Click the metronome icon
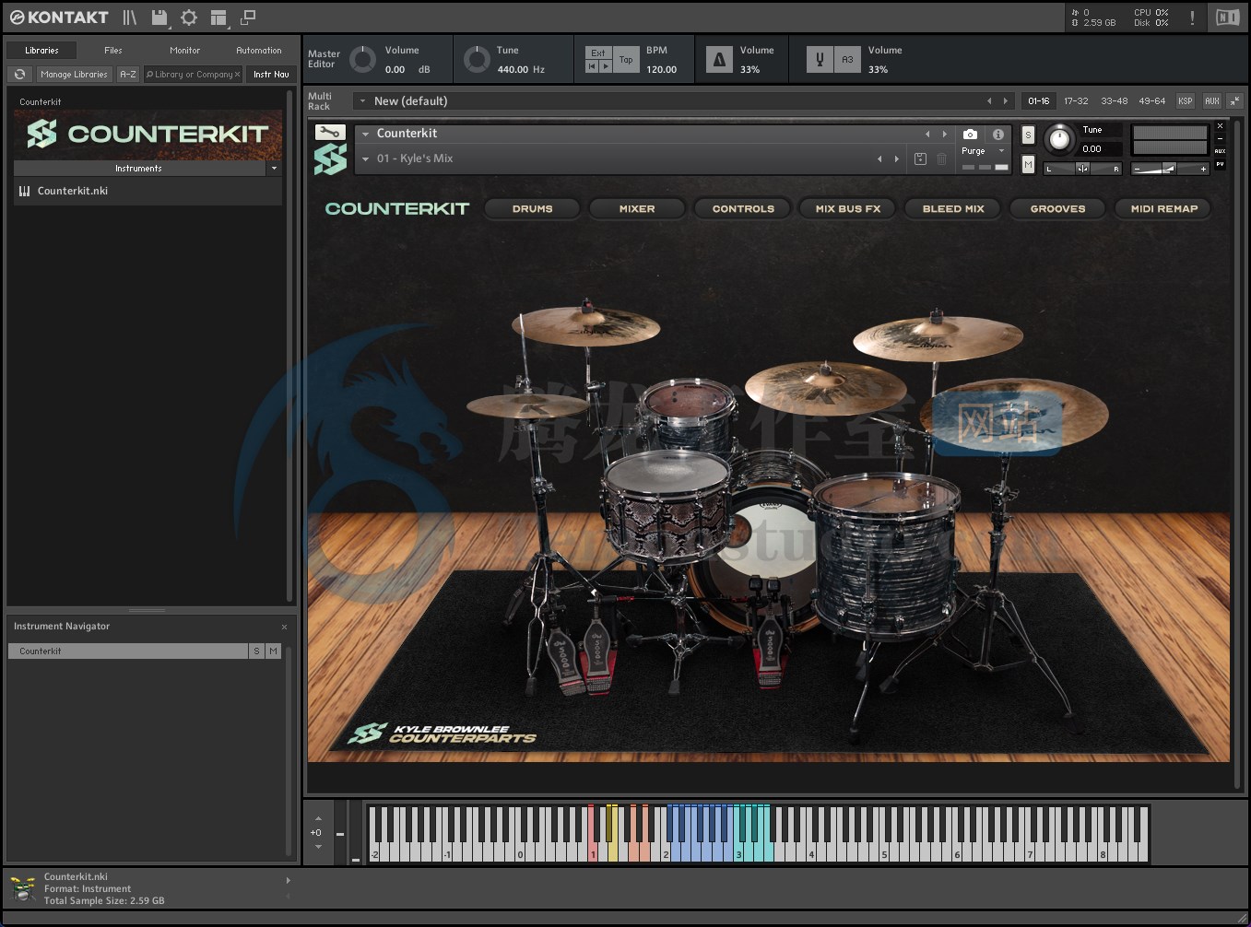Viewport: 1251px width, 927px height. (719, 60)
